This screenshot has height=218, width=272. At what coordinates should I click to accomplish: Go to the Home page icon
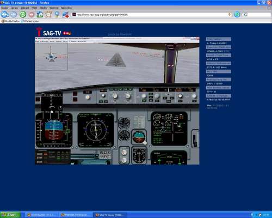40,14
